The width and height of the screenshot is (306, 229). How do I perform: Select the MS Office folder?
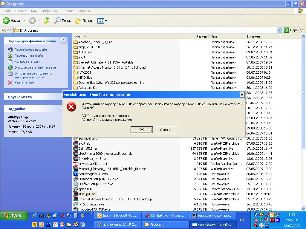[x=85, y=78]
